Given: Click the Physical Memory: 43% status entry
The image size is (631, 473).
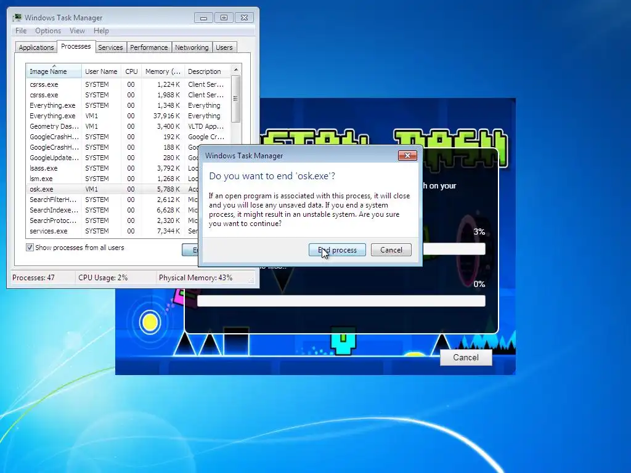Looking at the screenshot, I should click(195, 278).
